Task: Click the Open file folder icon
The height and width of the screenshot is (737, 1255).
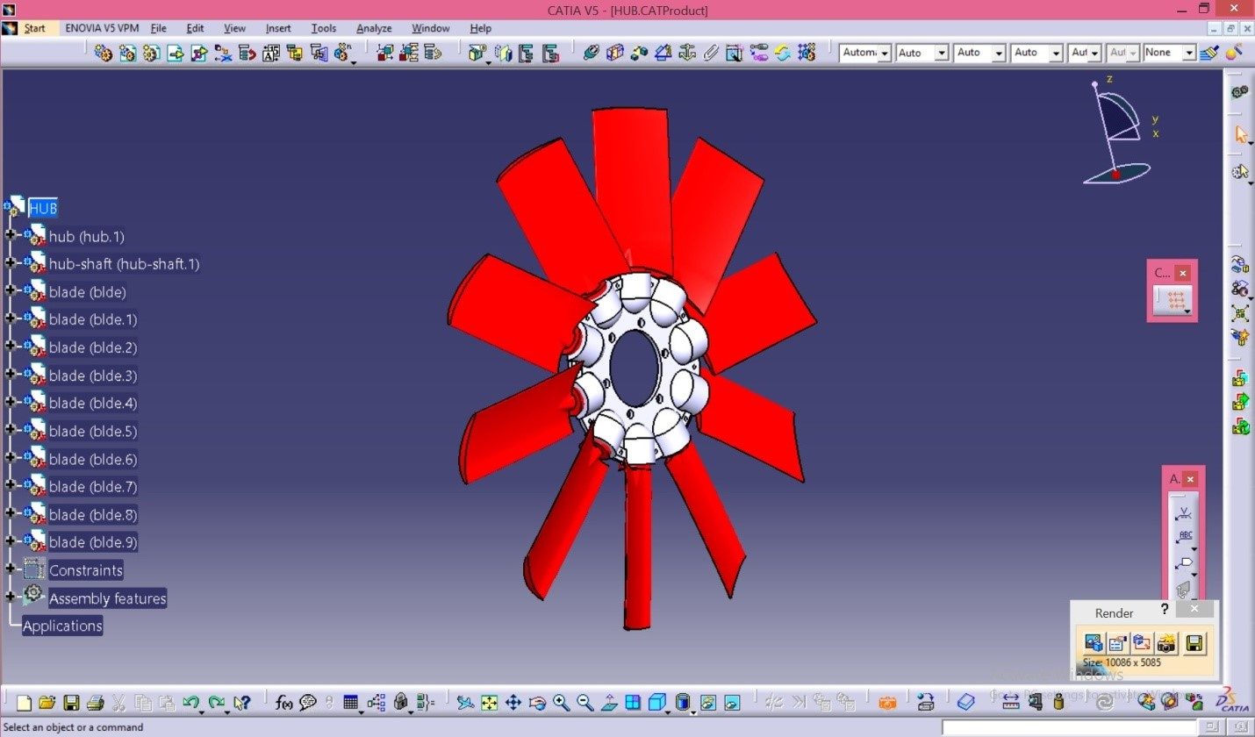Action: (x=47, y=703)
